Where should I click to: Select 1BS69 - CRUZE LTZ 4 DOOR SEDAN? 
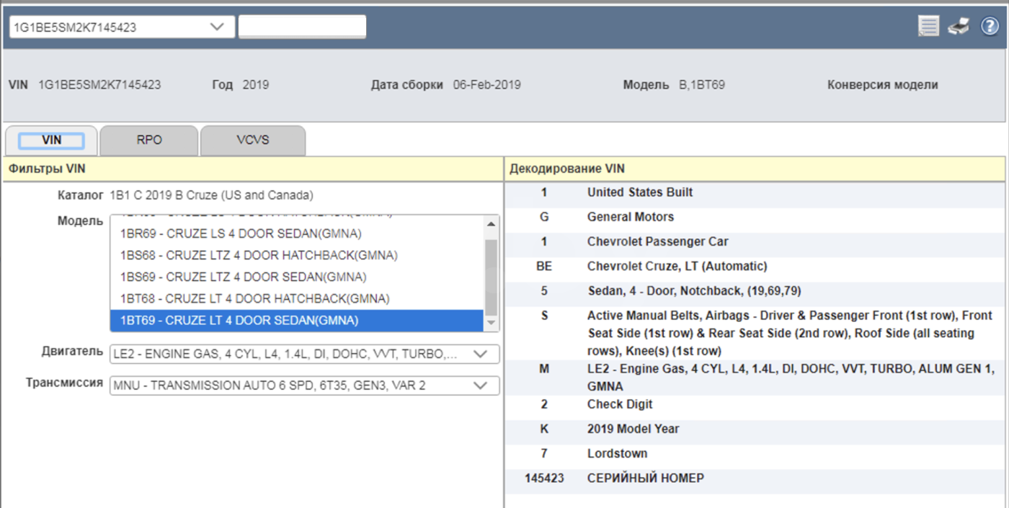pyautogui.click(x=297, y=277)
